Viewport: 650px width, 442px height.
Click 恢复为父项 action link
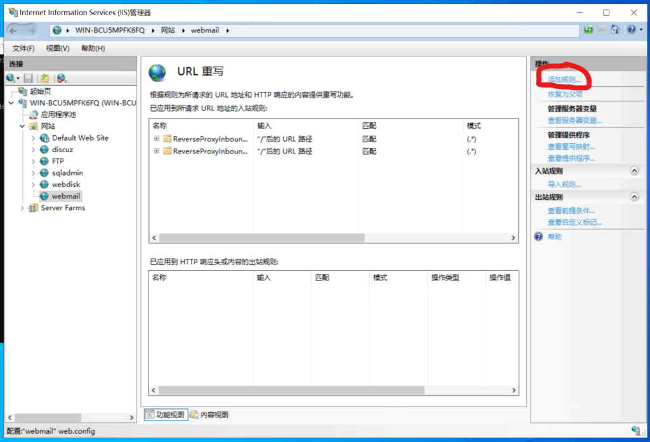[565, 94]
